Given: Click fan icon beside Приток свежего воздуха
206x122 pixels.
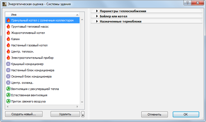Looking at the screenshot, I should [8, 101].
